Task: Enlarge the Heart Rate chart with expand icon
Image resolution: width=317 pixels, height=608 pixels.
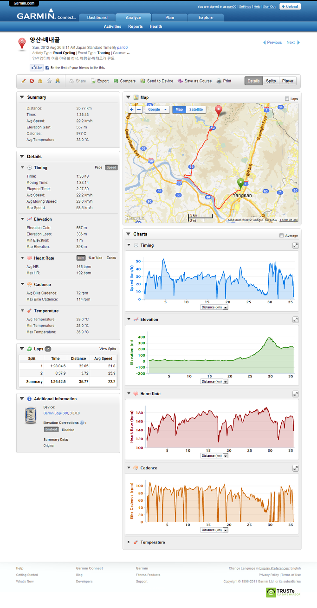Action: (x=295, y=394)
